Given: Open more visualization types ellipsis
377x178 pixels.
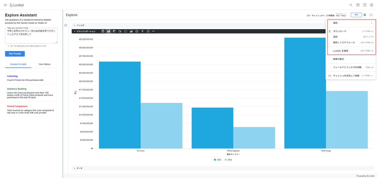Looking at the screenshot, I should [x=153, y=31].
